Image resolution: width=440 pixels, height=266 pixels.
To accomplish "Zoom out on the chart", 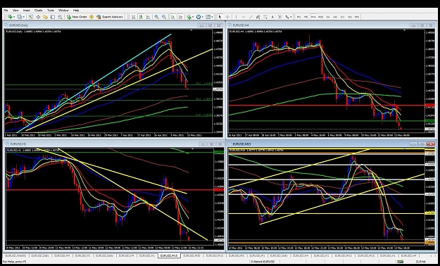I will [164, 17].
